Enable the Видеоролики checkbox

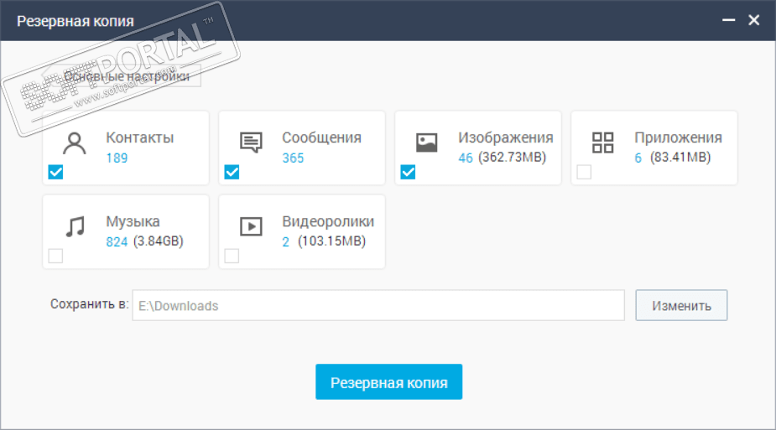[x=232, y=256]
